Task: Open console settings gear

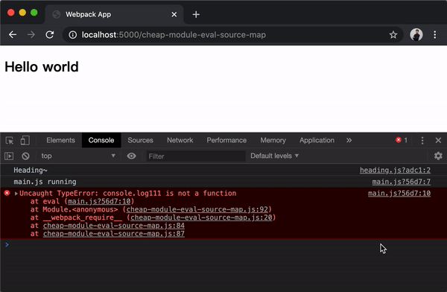Action: (x=438, y=156)
